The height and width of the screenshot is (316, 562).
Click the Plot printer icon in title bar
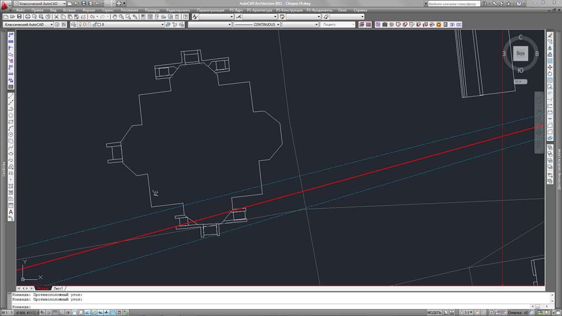pos(118,3)
